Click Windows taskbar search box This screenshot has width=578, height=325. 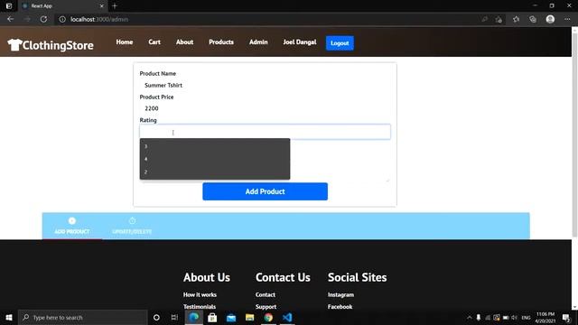[x=83, y=317]
